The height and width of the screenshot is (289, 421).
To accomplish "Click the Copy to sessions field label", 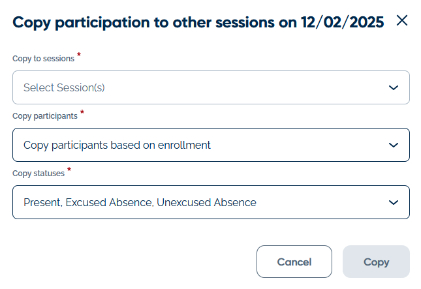I will coord(43,59).
